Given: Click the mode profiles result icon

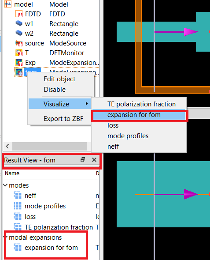Looking at the screenshot, I should click(18, 206).
